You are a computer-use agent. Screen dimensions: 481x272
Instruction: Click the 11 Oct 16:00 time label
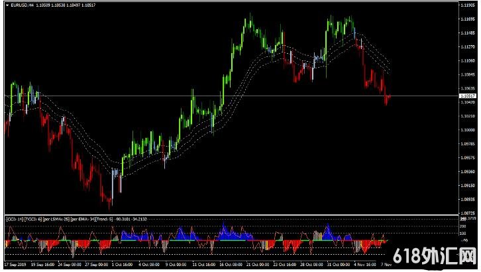click(203, 264)
